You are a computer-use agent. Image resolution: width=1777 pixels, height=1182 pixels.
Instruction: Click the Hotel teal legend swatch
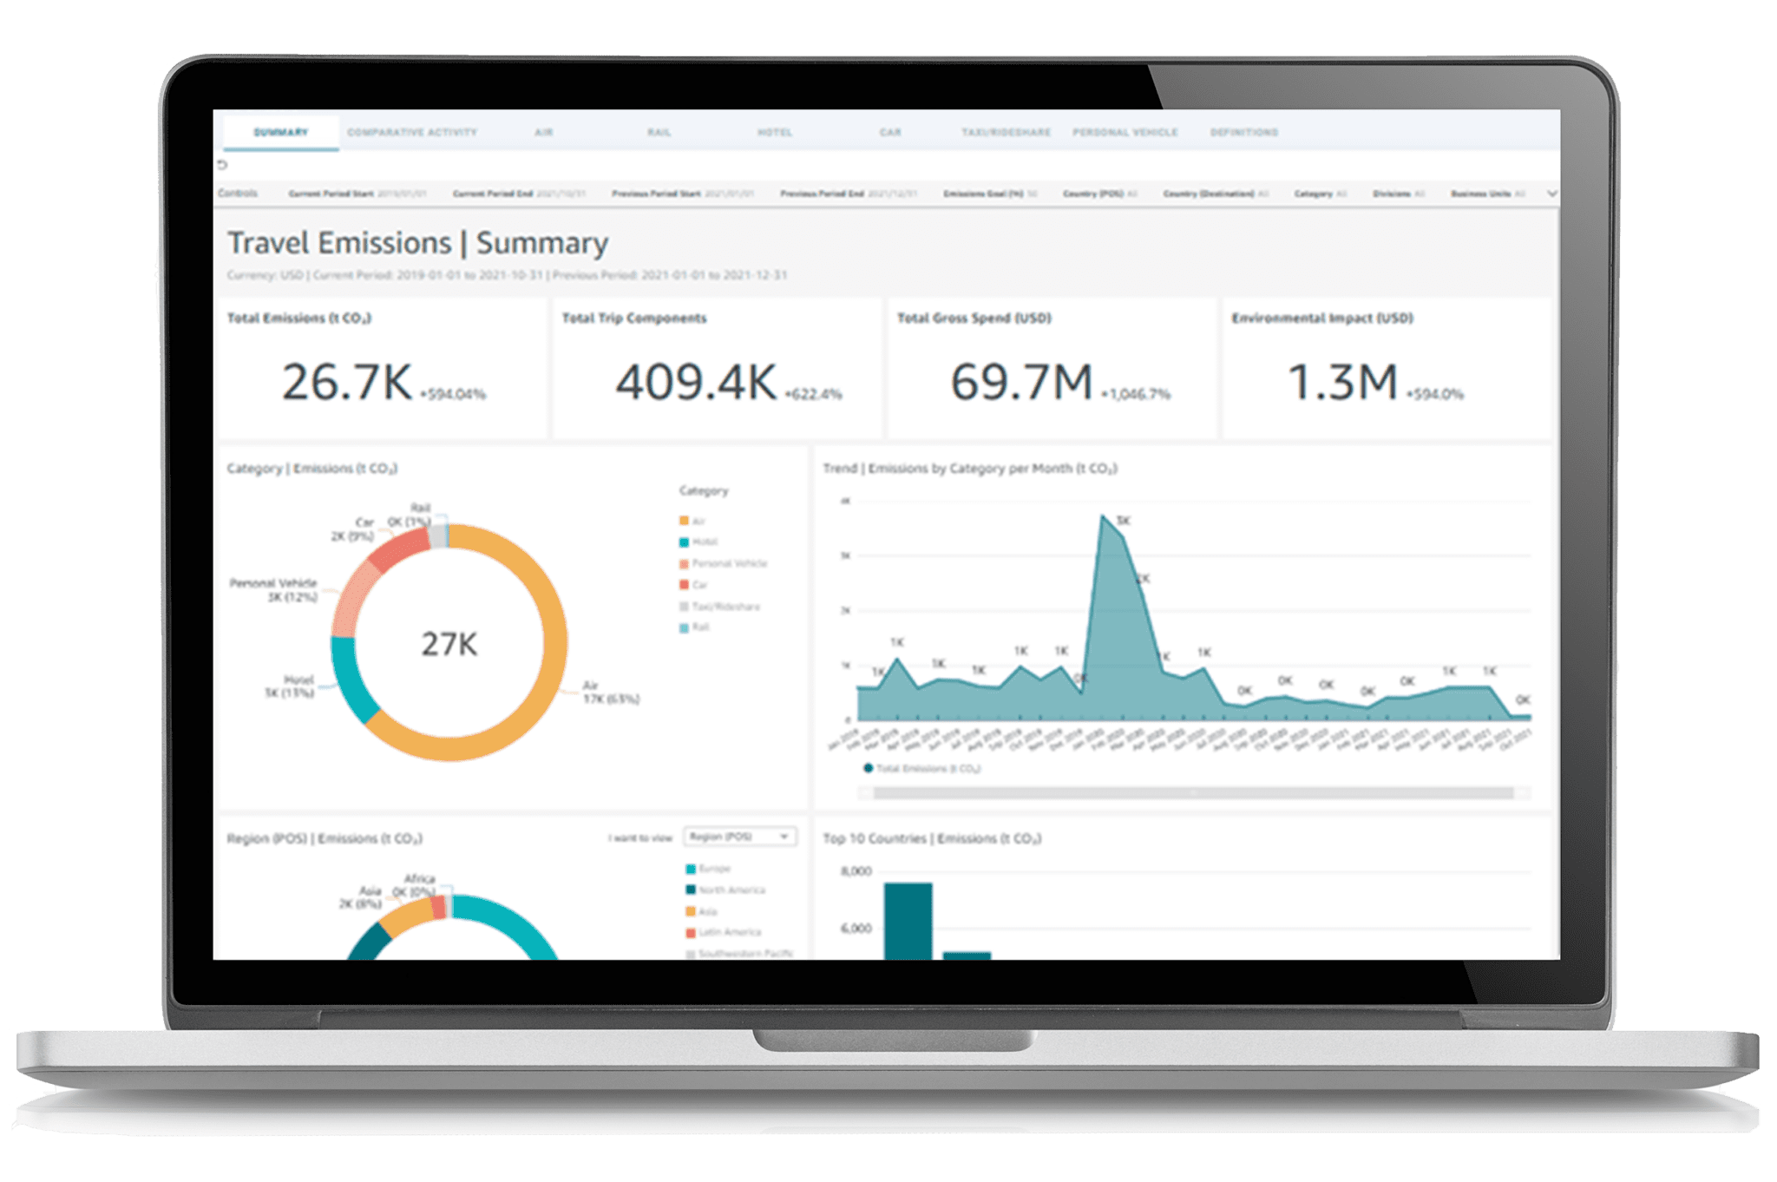point(684,542)
